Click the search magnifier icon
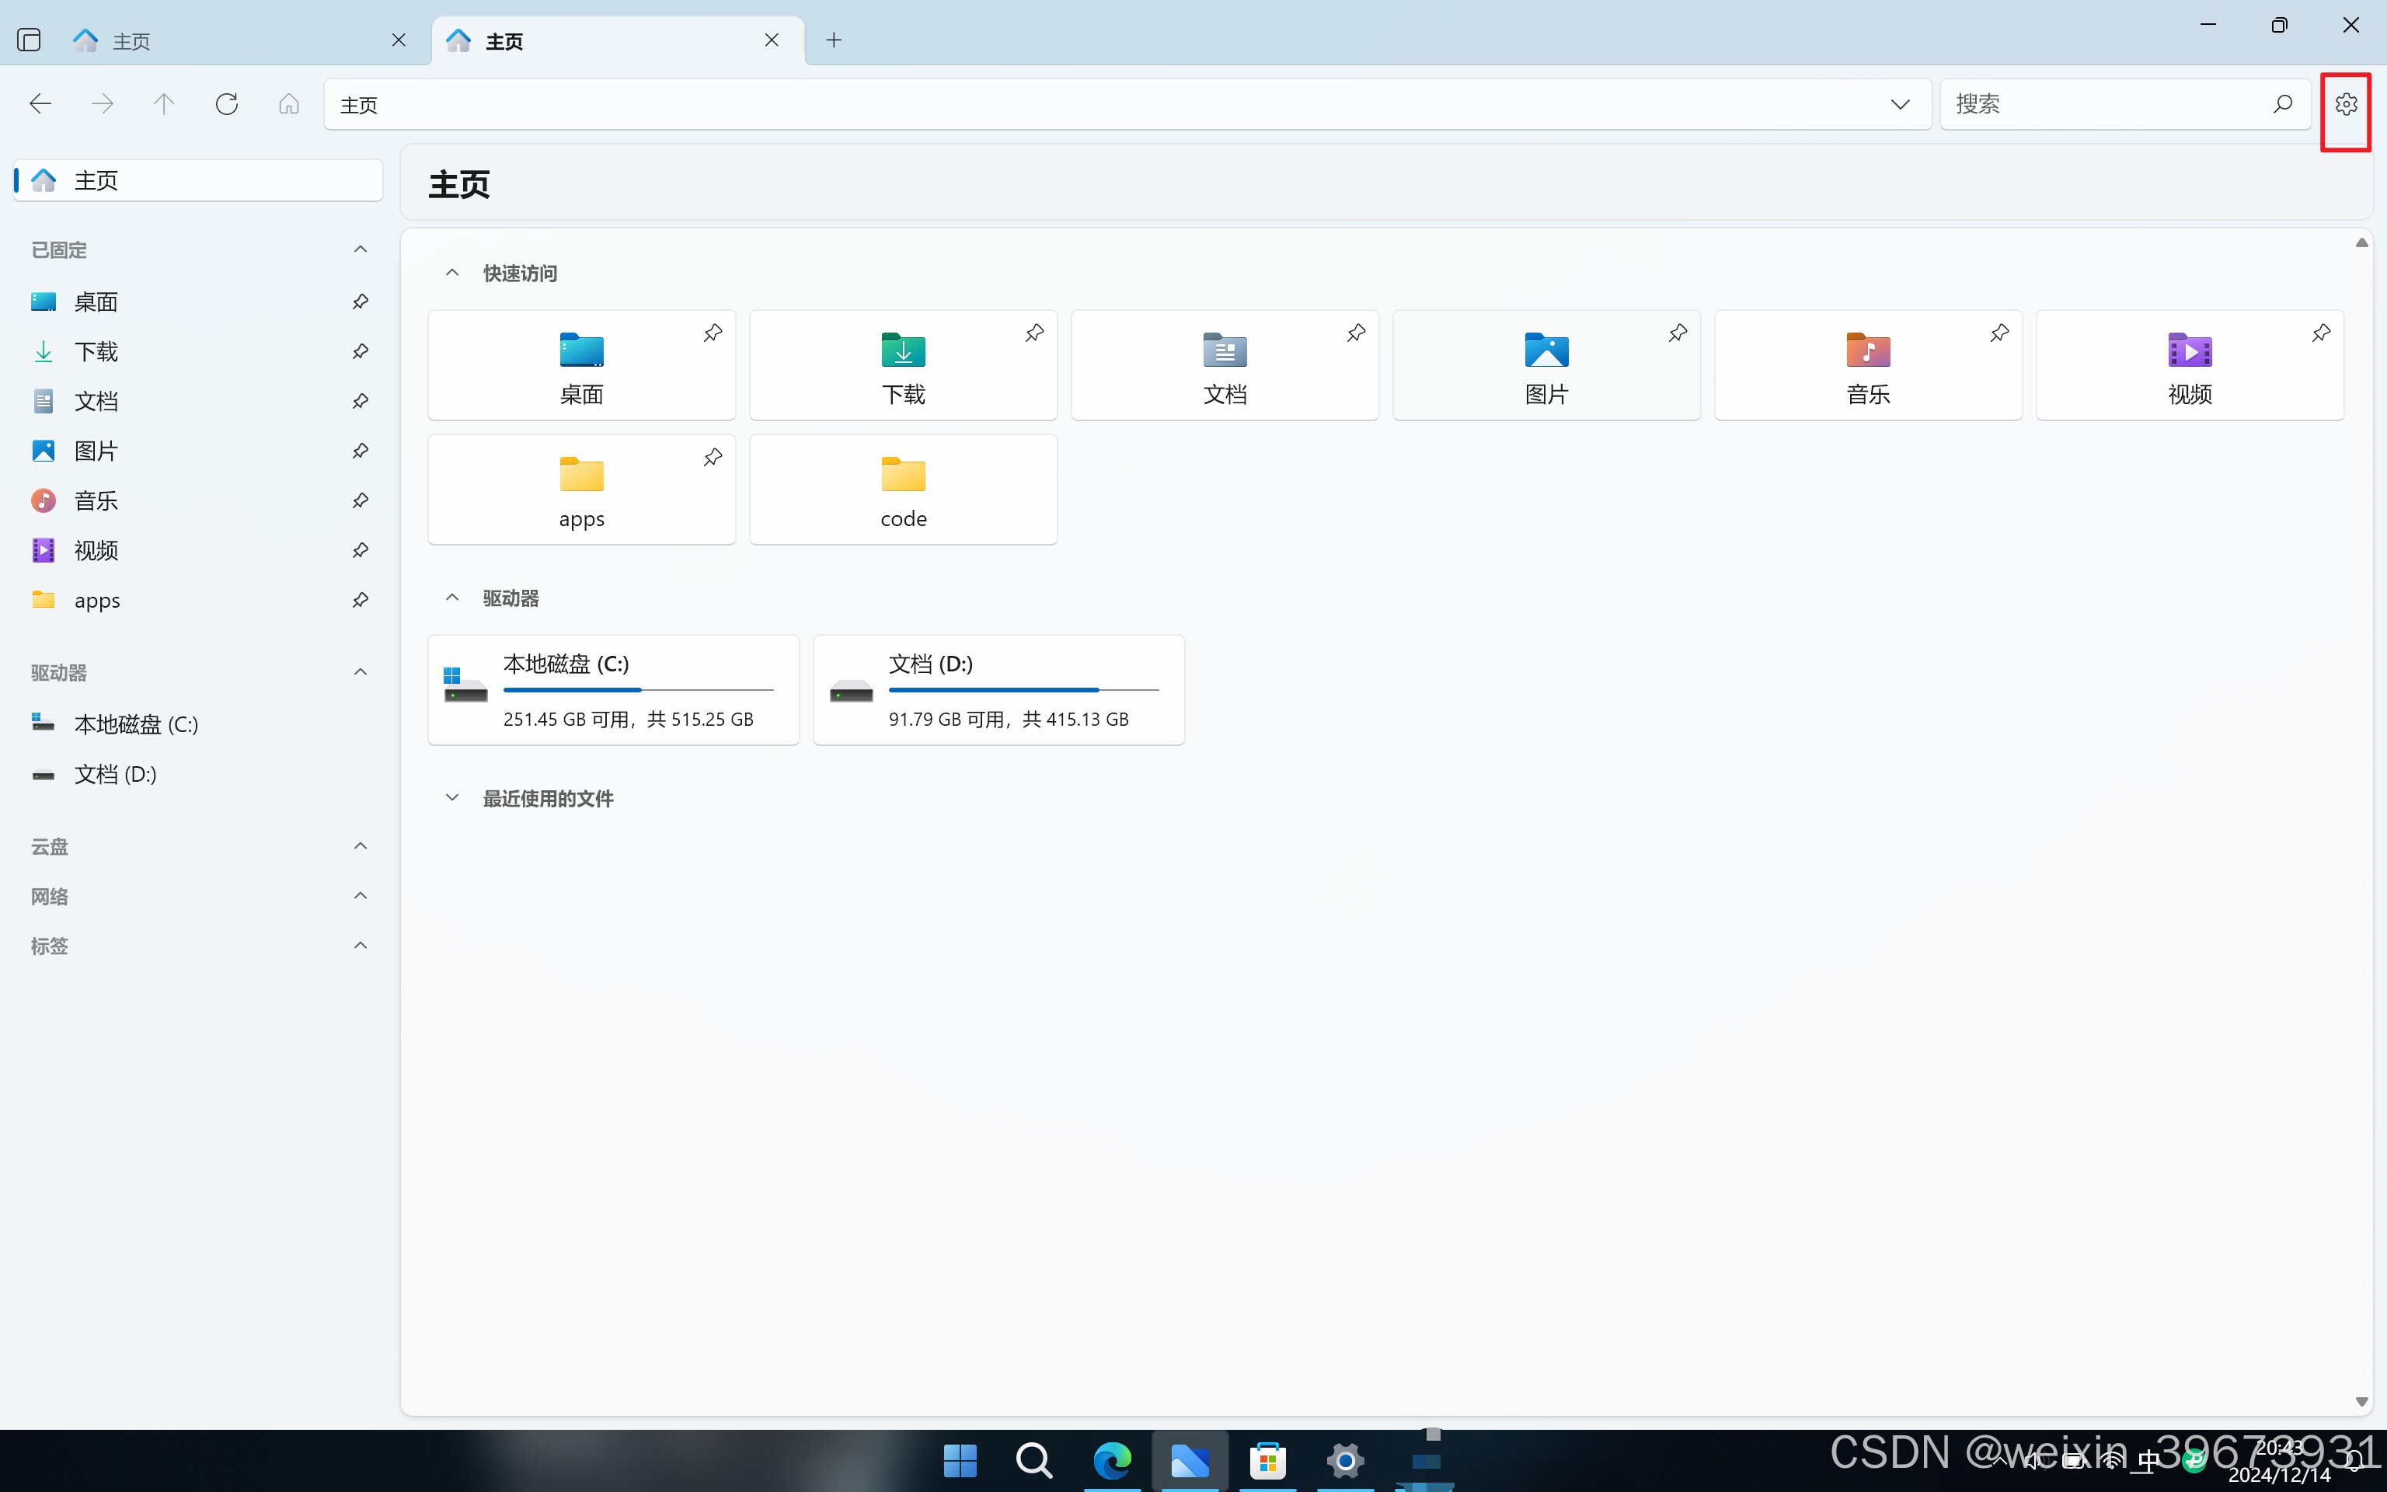The image size is (2387, 1492). click(x=2281, y=103)
